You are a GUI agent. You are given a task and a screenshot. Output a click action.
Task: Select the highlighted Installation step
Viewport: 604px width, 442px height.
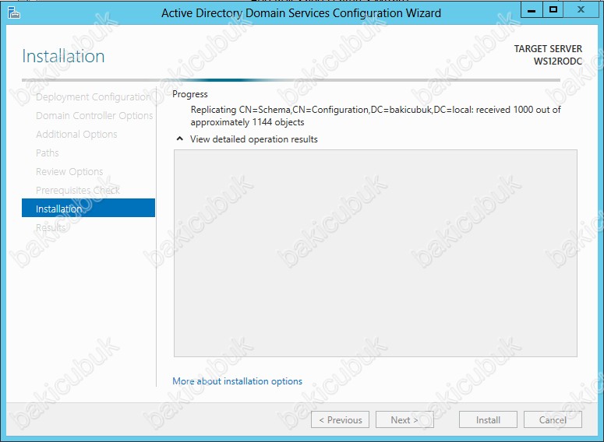88,208
